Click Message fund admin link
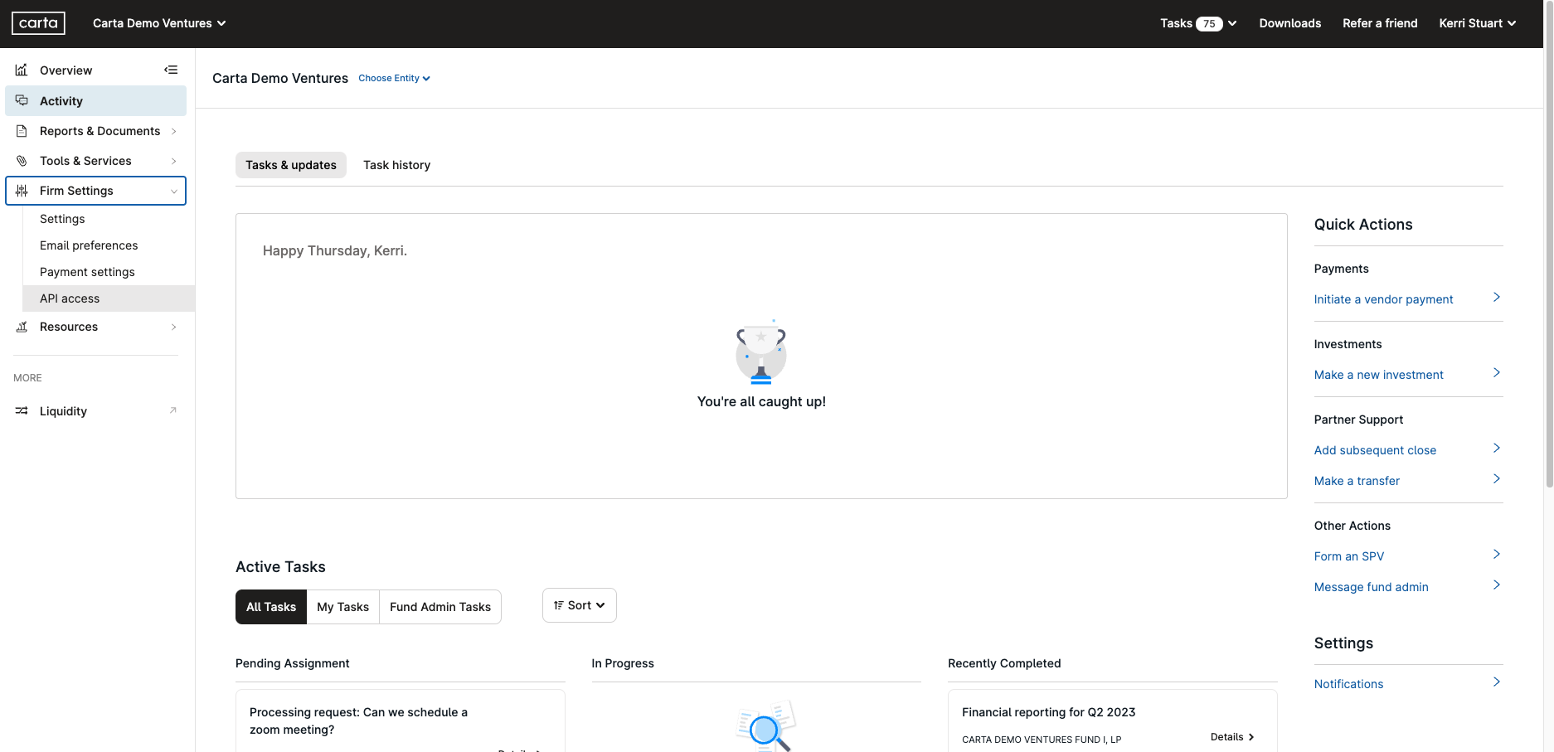The height and width of the screenshot is (752, 1554). pos(1371,587)
